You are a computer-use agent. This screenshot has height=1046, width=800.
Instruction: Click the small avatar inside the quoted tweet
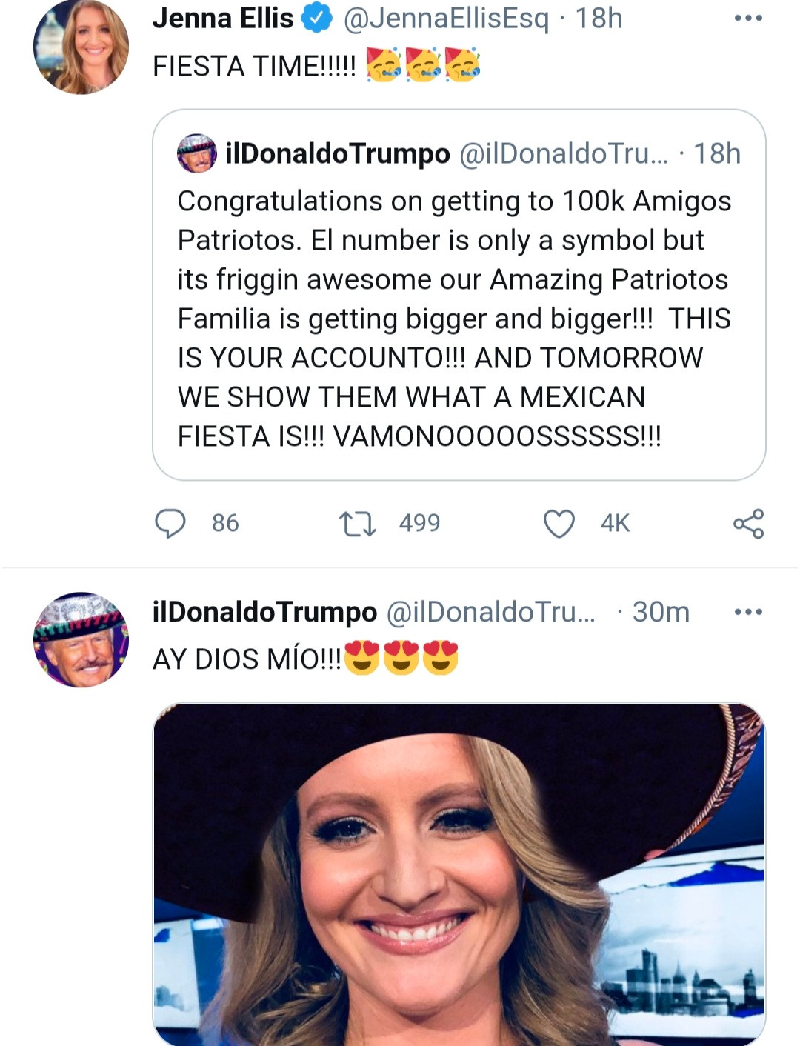coord(196,153)
